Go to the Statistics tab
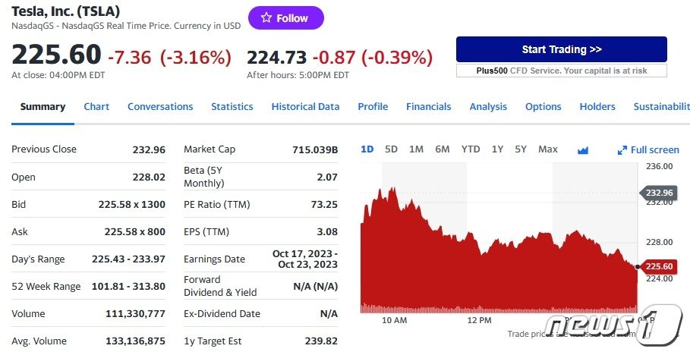This screenshot has height=355, width=690. click(x=232, y=107)
